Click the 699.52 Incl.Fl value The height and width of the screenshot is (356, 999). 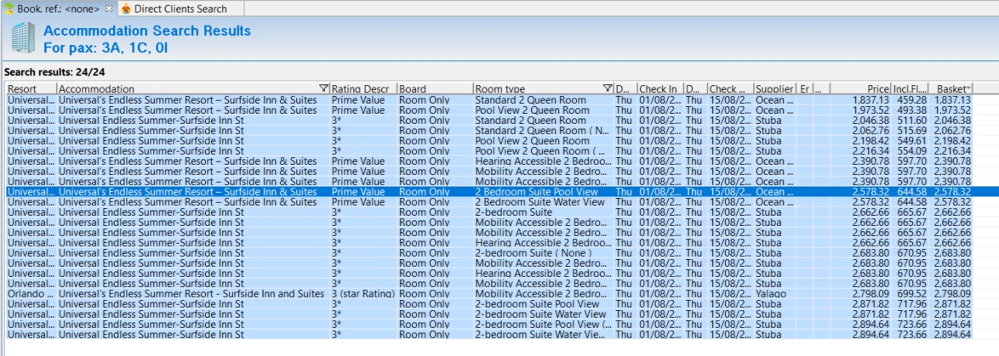click(911, 294)
